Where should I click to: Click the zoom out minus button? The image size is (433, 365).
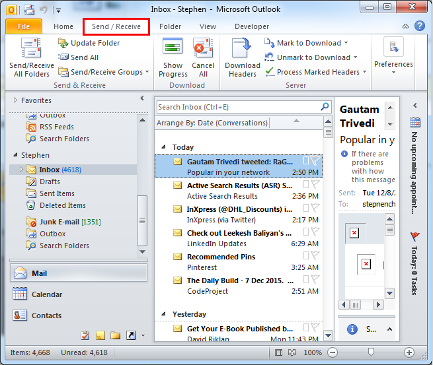click(x=333, y=352)
